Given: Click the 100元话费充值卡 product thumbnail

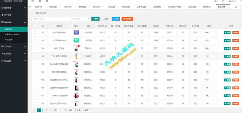Looking at the screenshot, I should point(76,40).
